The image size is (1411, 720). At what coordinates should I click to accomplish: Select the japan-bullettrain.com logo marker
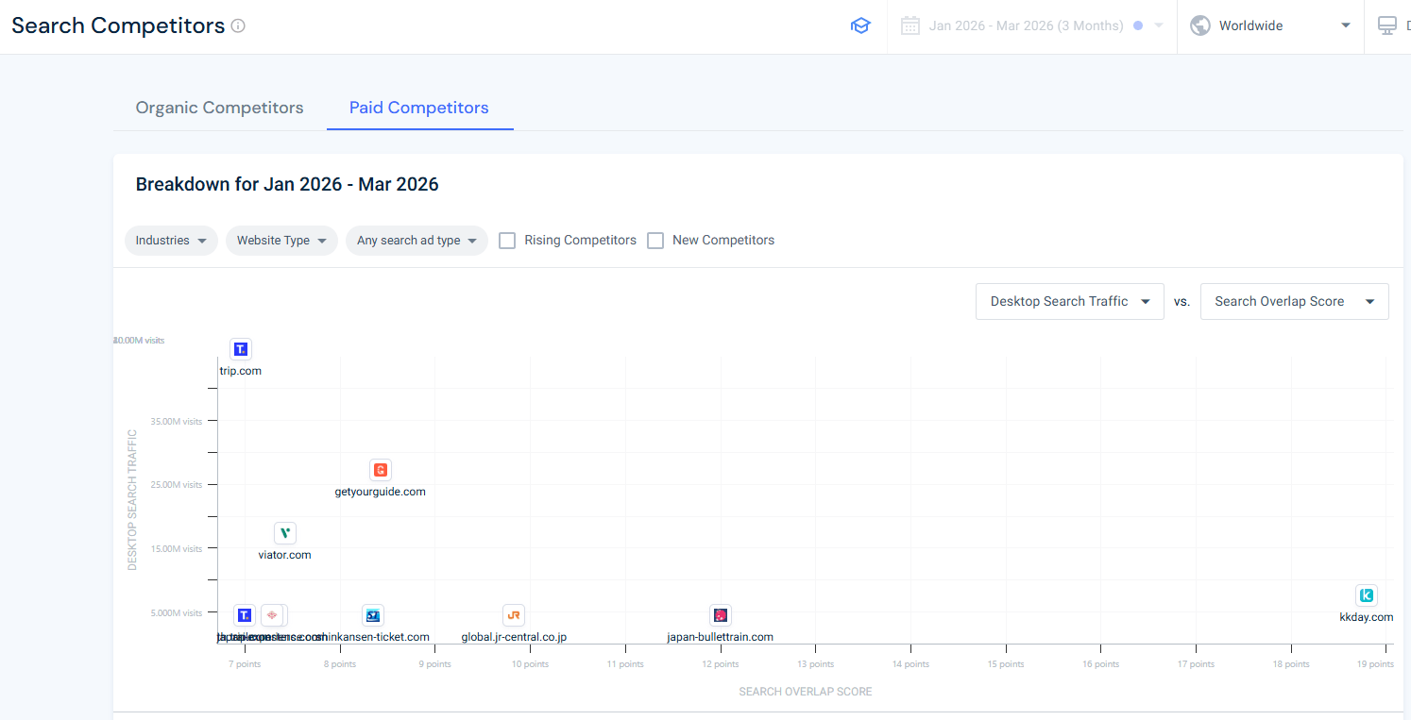(721, 615)
